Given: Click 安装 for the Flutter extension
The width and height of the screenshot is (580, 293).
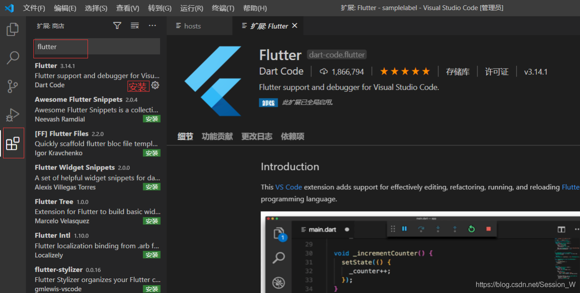Looking at the screenshot, I should tap(138, 87).
